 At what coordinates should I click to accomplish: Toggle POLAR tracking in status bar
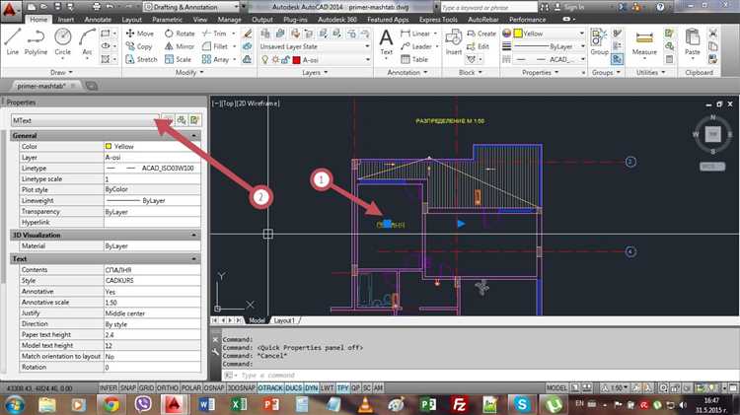click(x=191, y=387)
